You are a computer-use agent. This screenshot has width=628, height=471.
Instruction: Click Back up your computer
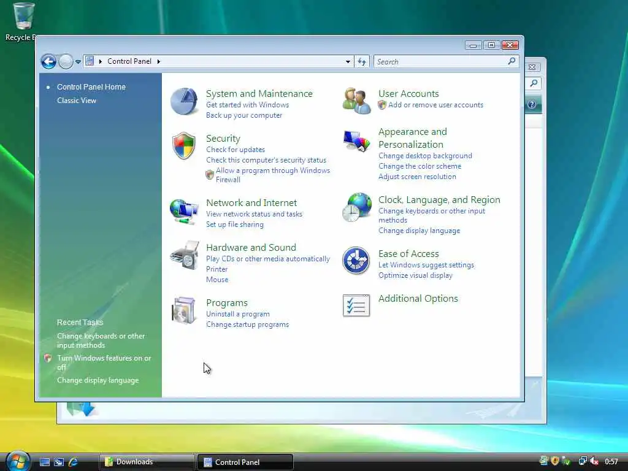(x=244, y=115)
